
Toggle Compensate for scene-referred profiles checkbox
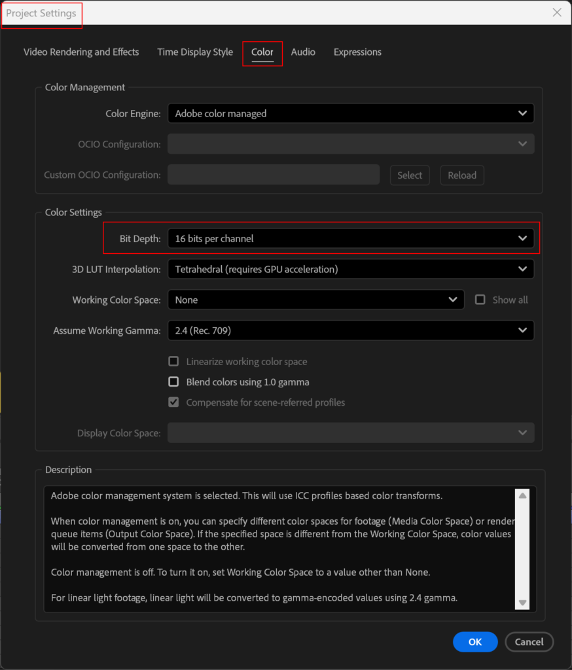point(174,402)
